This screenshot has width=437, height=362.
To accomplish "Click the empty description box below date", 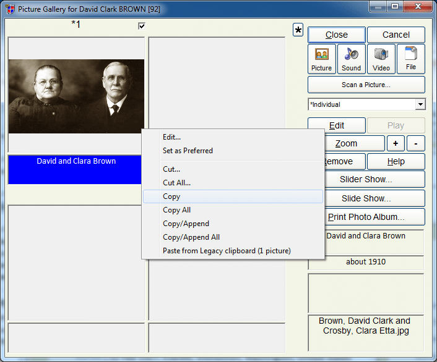I will point(366,293).
